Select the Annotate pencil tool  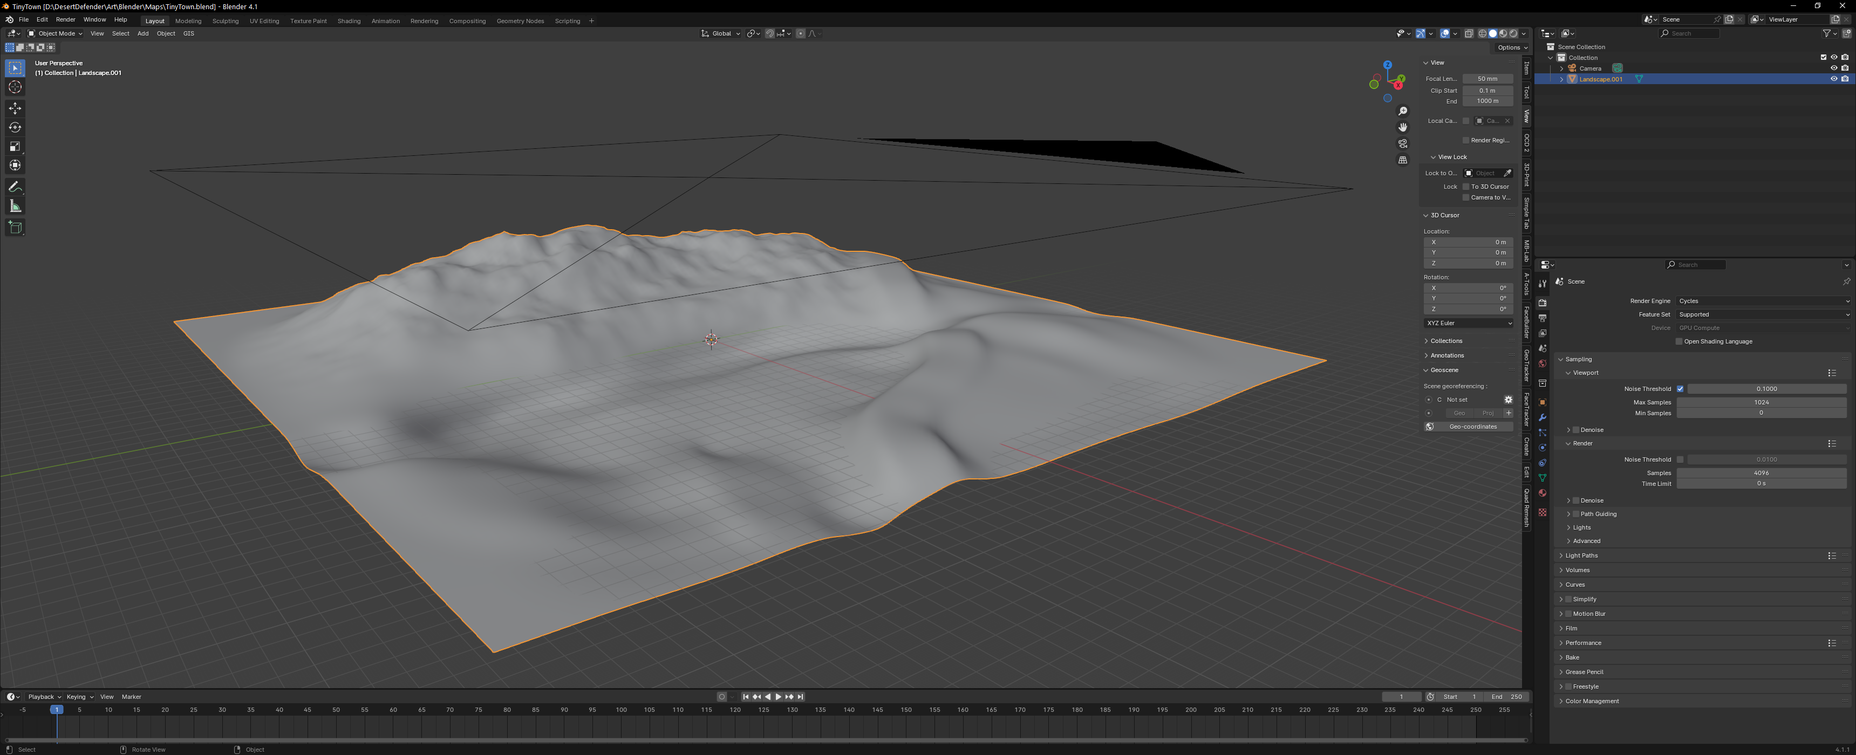point(15,187)
